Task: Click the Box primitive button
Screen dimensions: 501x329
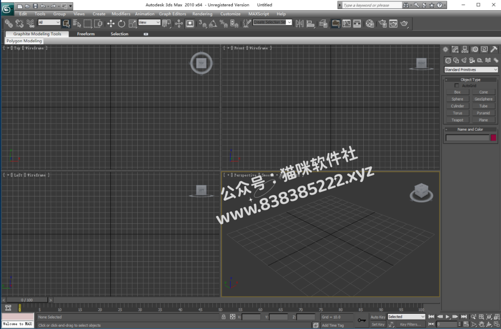Action: [457, 92]
